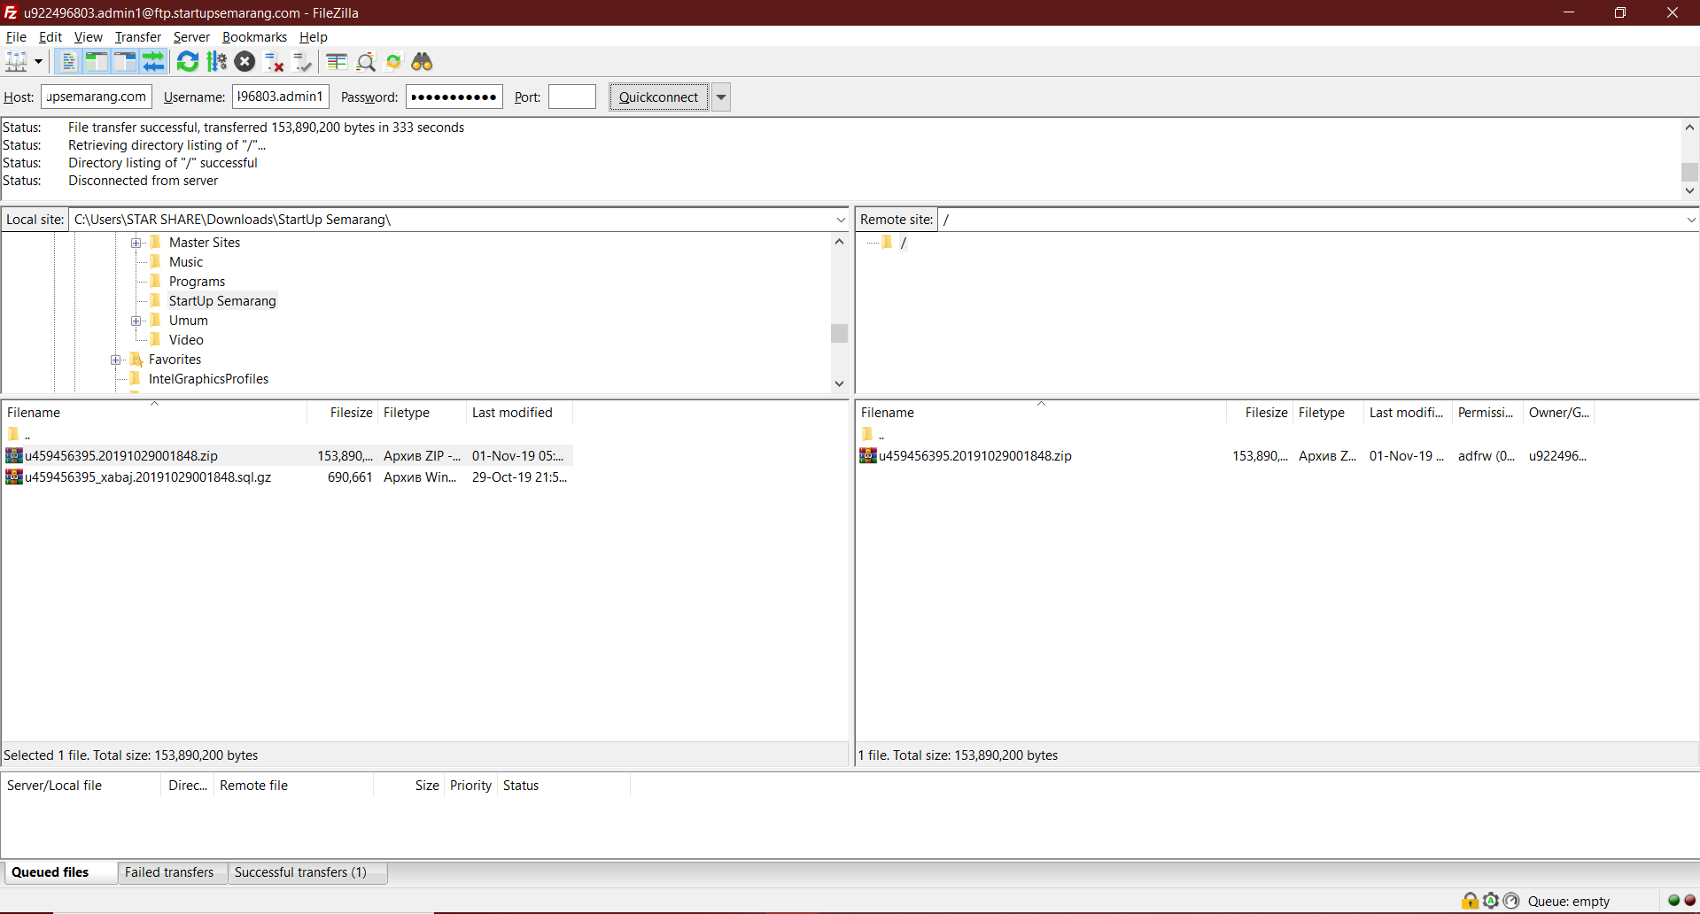Select the Programs folder in local tree
This screenshot has width=1700, height=914.
[x=197, y=282]
